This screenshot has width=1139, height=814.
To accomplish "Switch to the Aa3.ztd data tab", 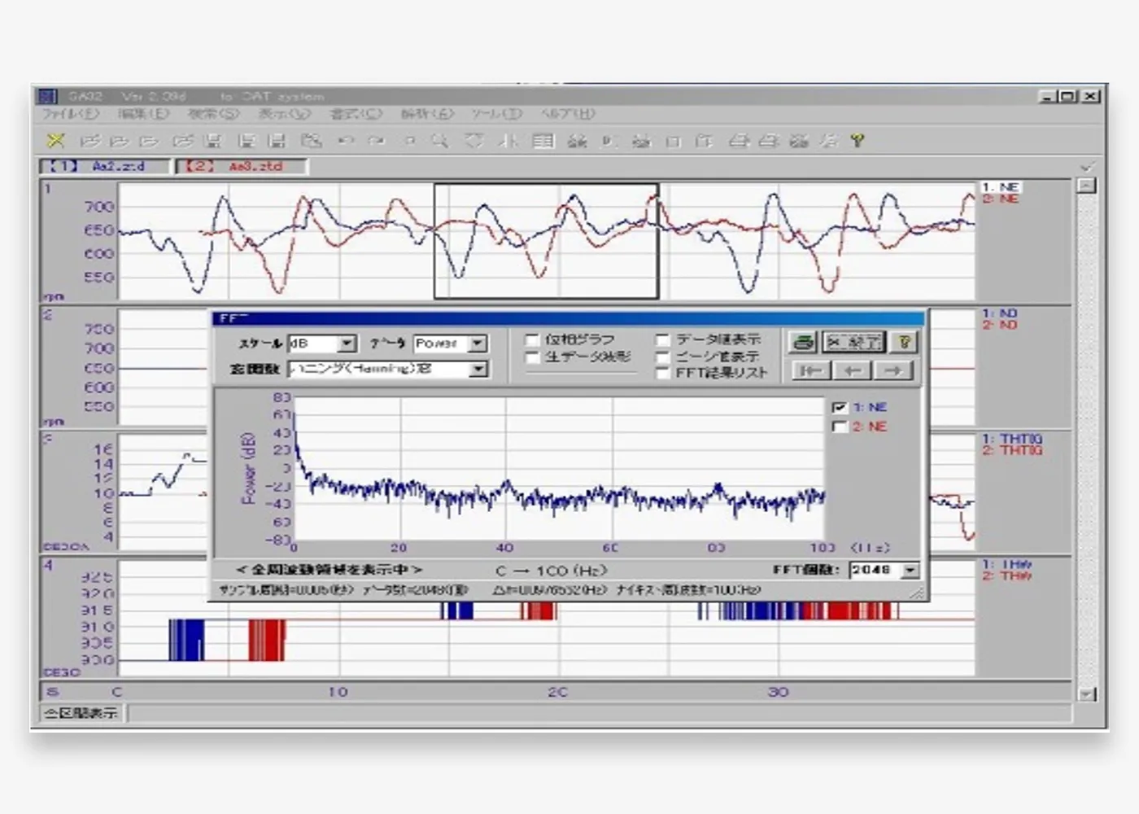I will point(242,166).
